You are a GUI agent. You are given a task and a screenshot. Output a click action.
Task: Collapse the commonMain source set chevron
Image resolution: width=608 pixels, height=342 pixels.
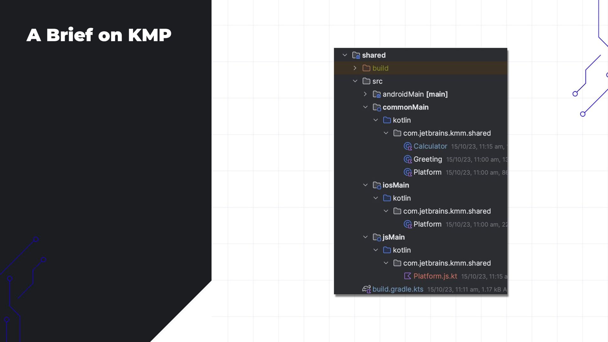(365, 107)
